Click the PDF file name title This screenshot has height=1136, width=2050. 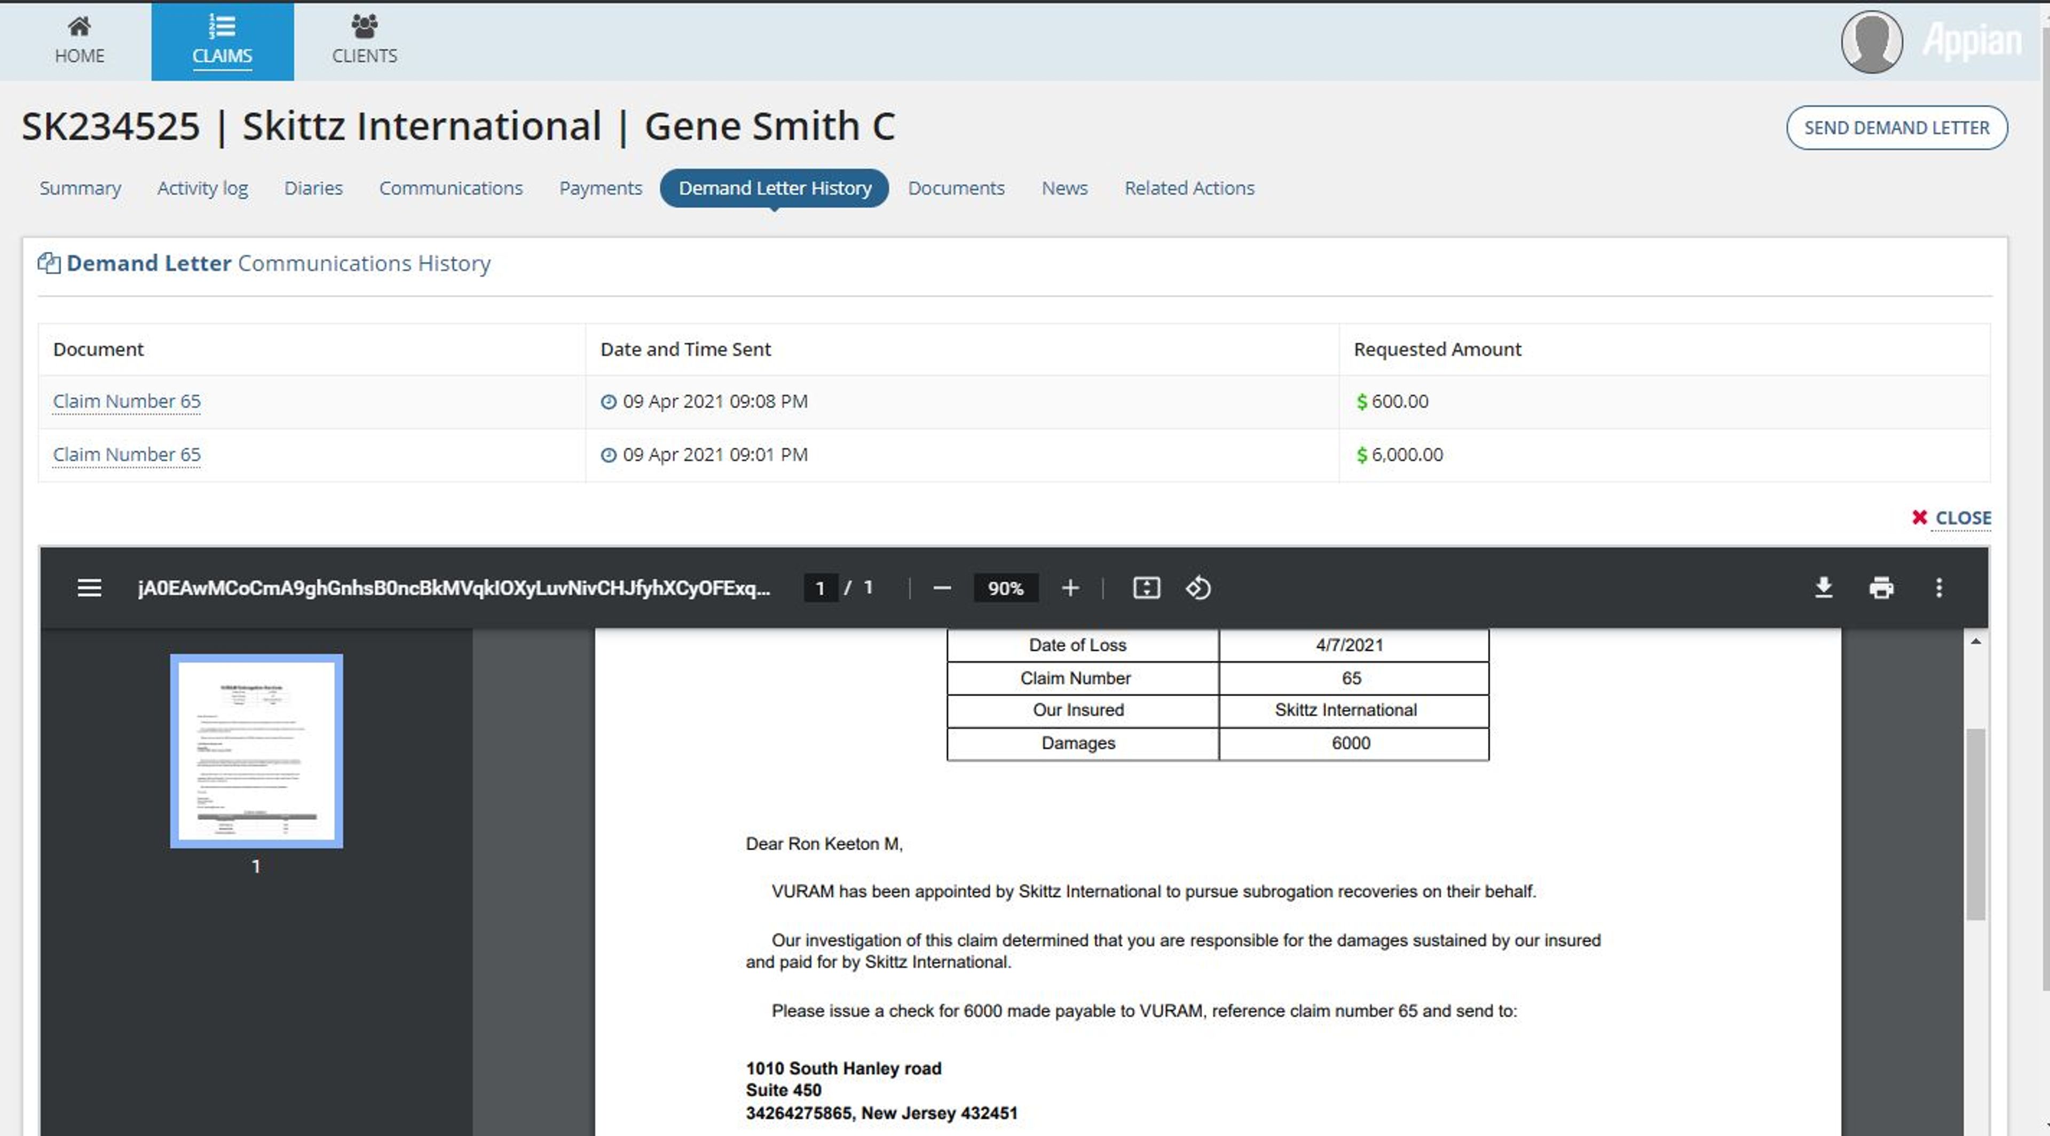pyautogui.click(x=454, y=588)
